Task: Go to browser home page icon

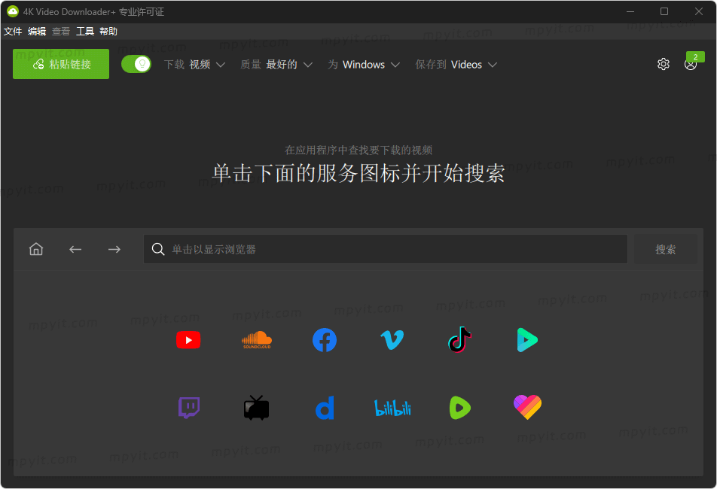Action: (36, 249)
